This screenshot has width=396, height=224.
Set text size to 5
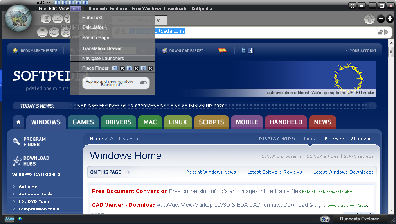[x=85, y=2]
